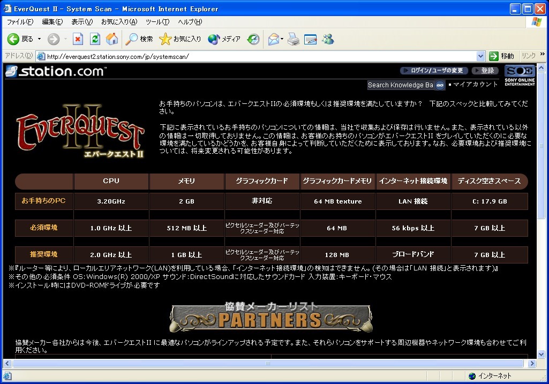
Task: Select the 非対応 graphics card cell
Action: coord(262,201)
